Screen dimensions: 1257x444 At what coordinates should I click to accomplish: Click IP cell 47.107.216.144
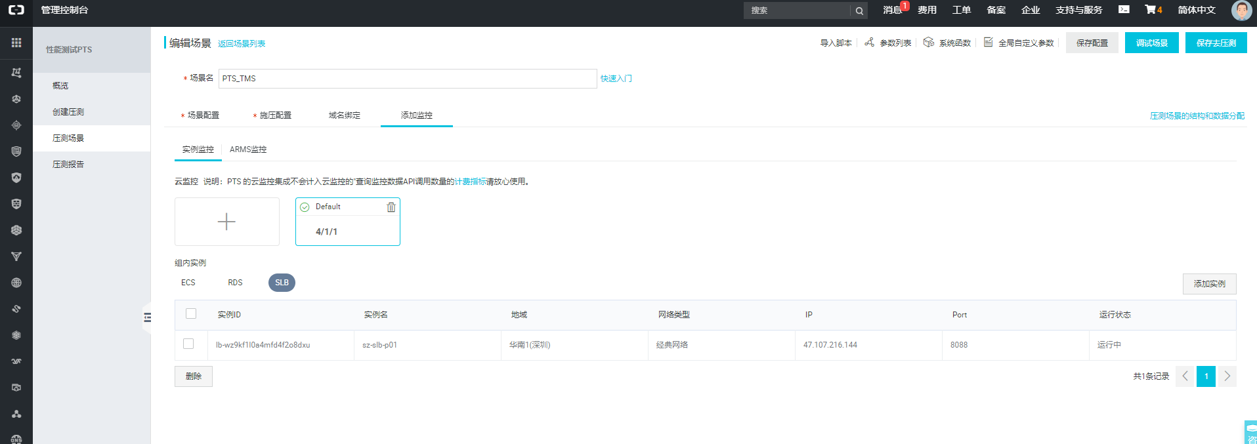(x=830, y=345)
